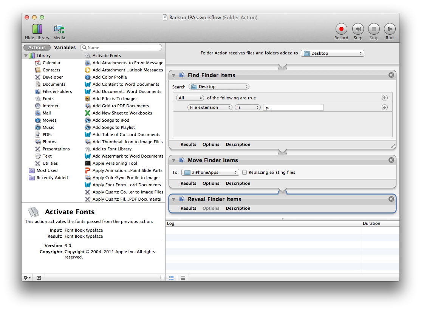Remove the Move Finder Items action

[391, 160]
